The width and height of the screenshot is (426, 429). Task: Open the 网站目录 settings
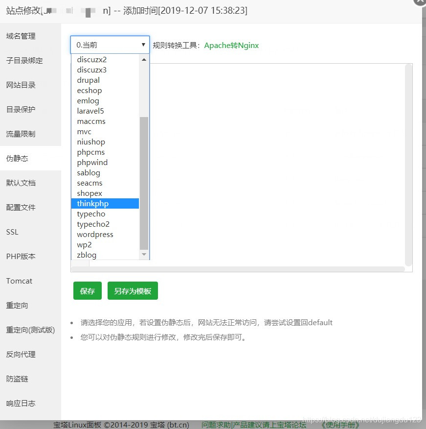coord(21,85)
